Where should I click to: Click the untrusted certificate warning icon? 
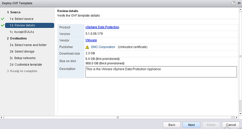[x=87, y=47]
